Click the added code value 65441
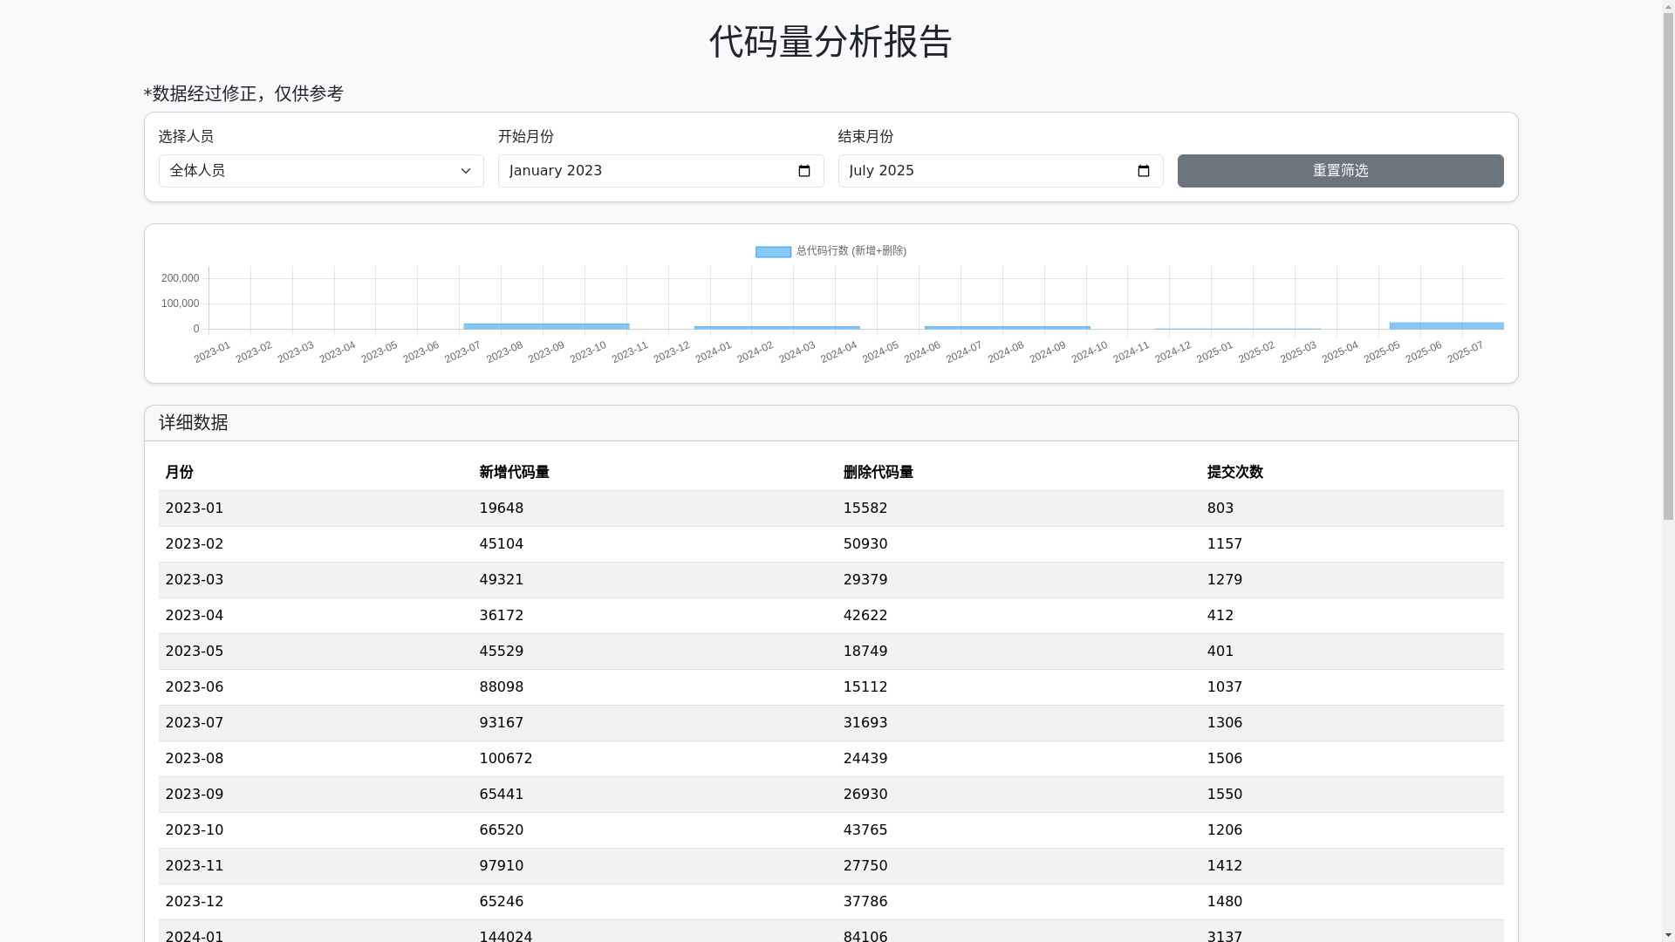Viewport: 1675px width, 942px height. (501, 794)
